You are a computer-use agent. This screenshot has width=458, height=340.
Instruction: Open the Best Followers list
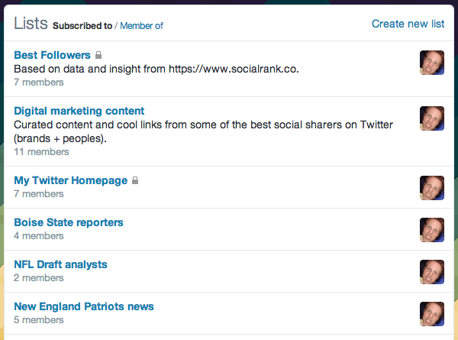pos(52,55)
